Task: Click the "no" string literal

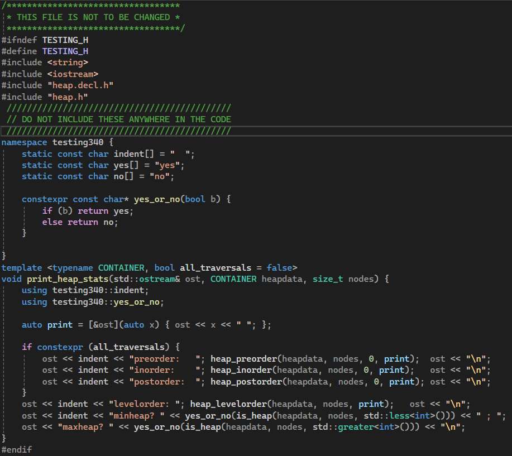Action: click(x=159, y=176)
